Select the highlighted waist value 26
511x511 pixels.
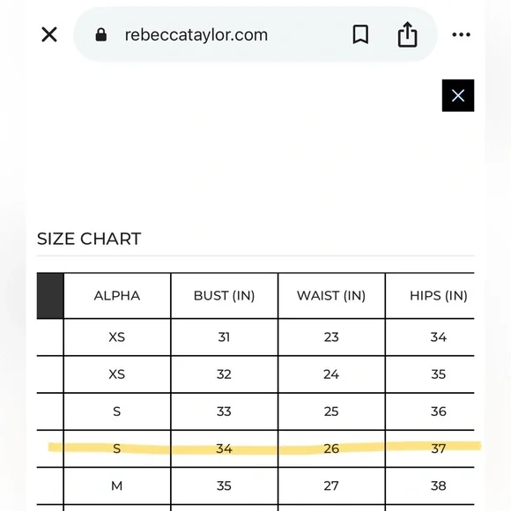pyautogui.click(x=331, y=448)
